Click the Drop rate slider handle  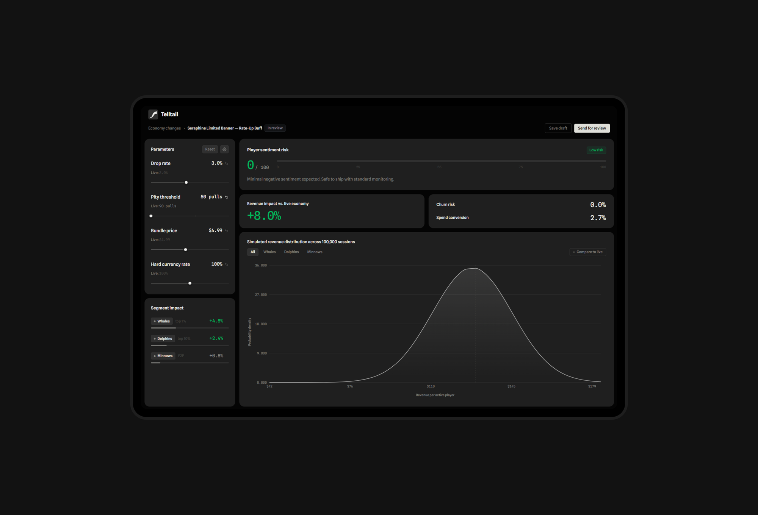click(186, 182)
